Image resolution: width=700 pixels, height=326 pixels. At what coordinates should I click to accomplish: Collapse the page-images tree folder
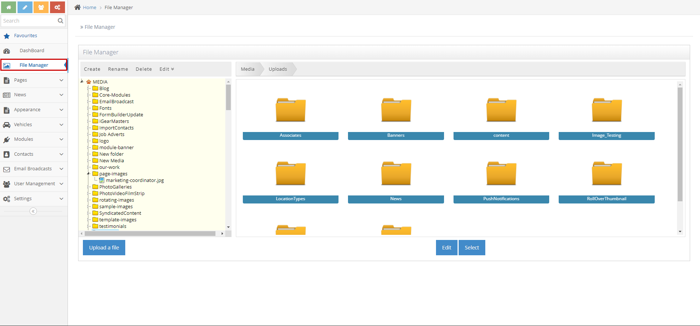tap(88, 174)
